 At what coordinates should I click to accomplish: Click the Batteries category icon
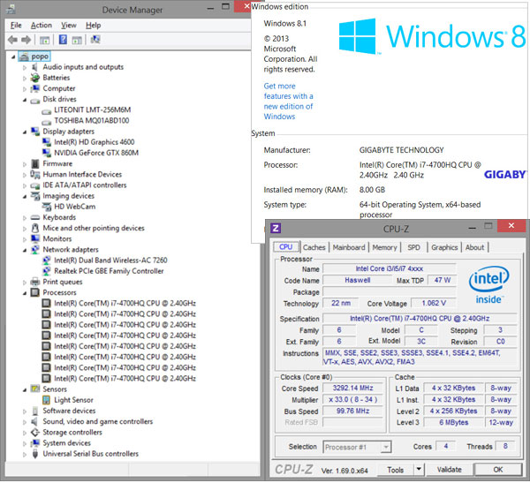(35, 78)
